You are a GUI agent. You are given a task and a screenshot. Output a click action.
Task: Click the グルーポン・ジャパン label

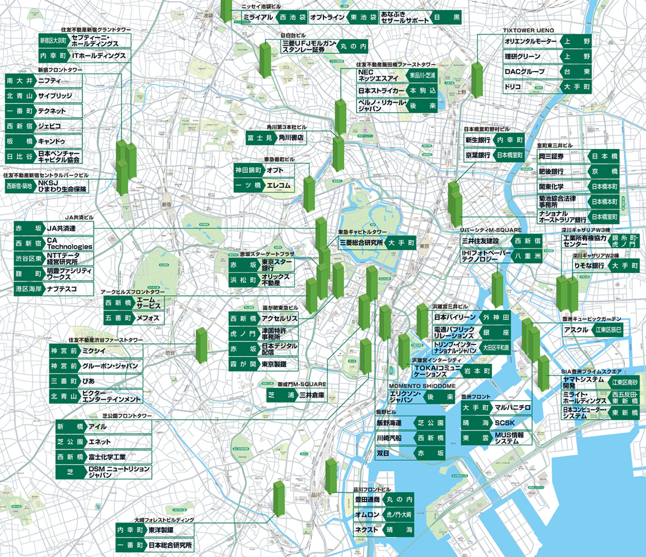coord(110,366)
